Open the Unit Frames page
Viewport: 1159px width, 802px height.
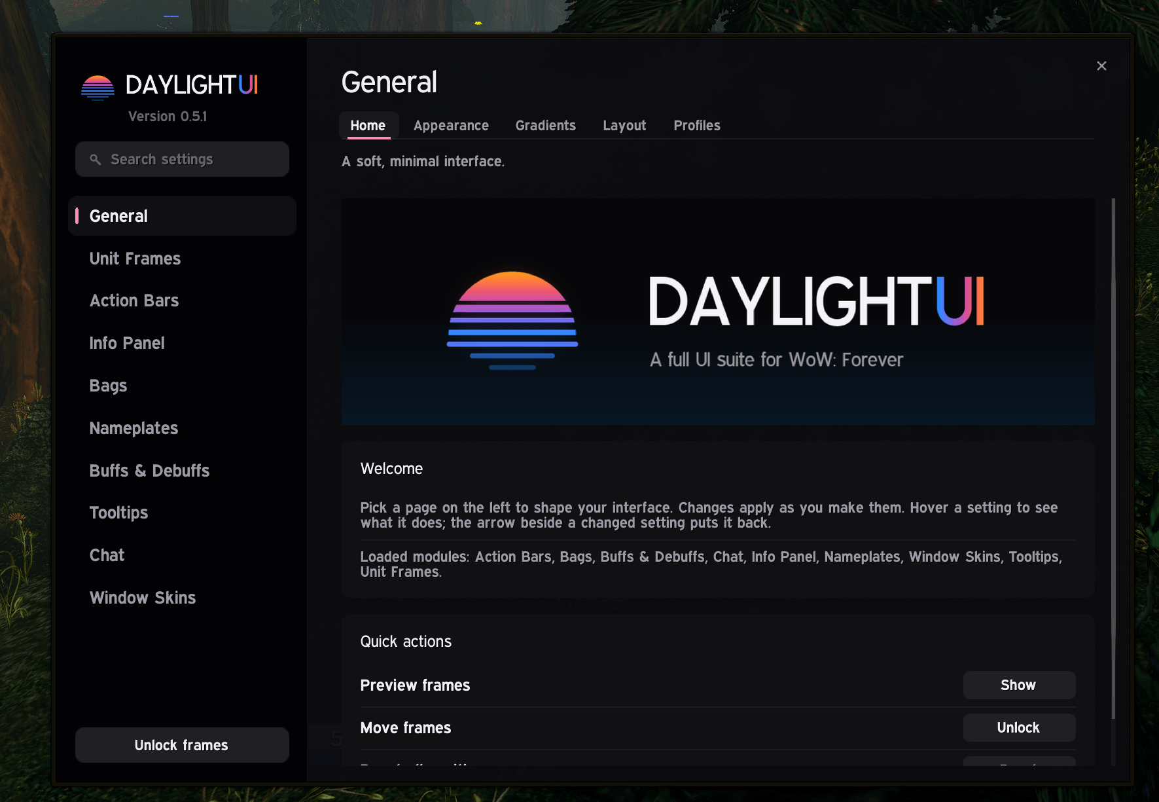point(135,259)
